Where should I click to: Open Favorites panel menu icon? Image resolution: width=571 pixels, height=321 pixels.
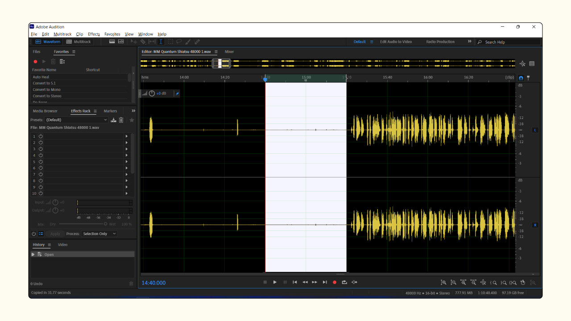click(x=74, y=52)
